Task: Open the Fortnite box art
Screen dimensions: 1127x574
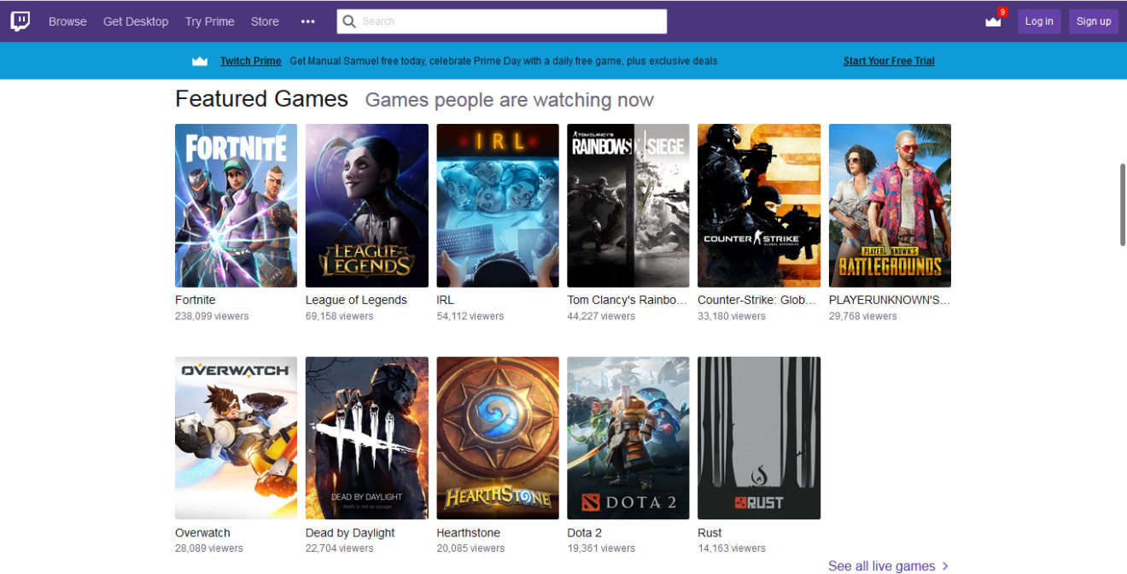Action: (236, 205)
